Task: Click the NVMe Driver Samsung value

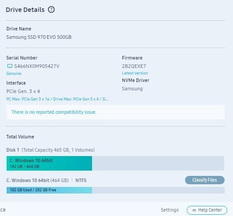Action: [x=132, y=89]
